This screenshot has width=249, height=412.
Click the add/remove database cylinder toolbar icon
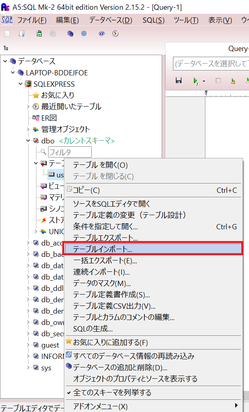tap(70, 34)
